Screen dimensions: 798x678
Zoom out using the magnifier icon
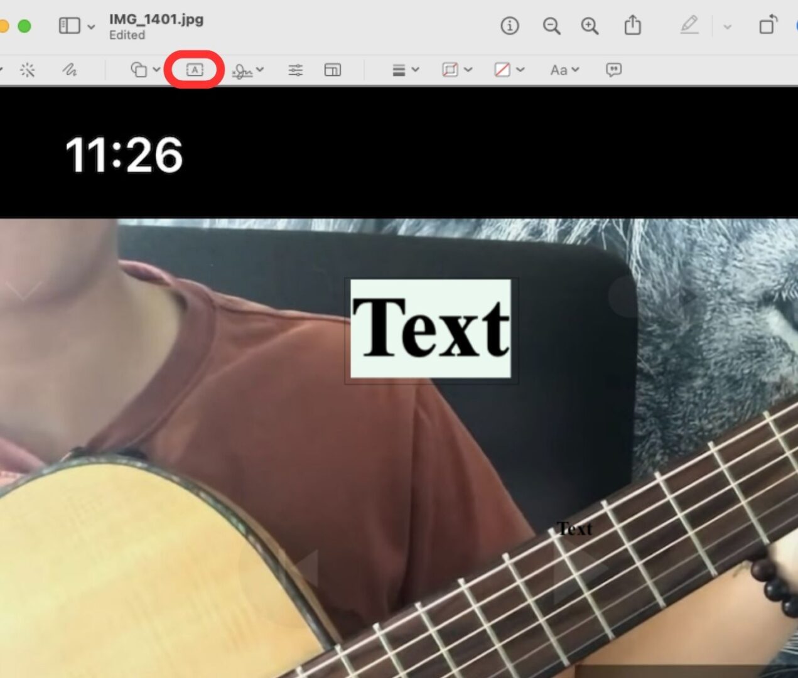point(551,26)
